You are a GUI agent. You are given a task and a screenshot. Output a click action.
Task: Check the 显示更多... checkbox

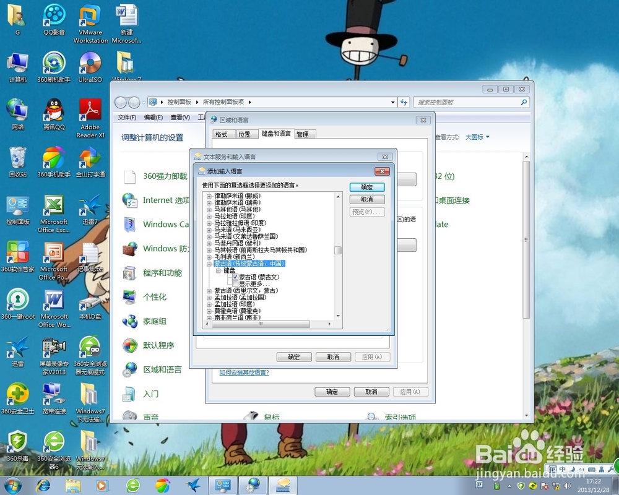click(235, 284)
